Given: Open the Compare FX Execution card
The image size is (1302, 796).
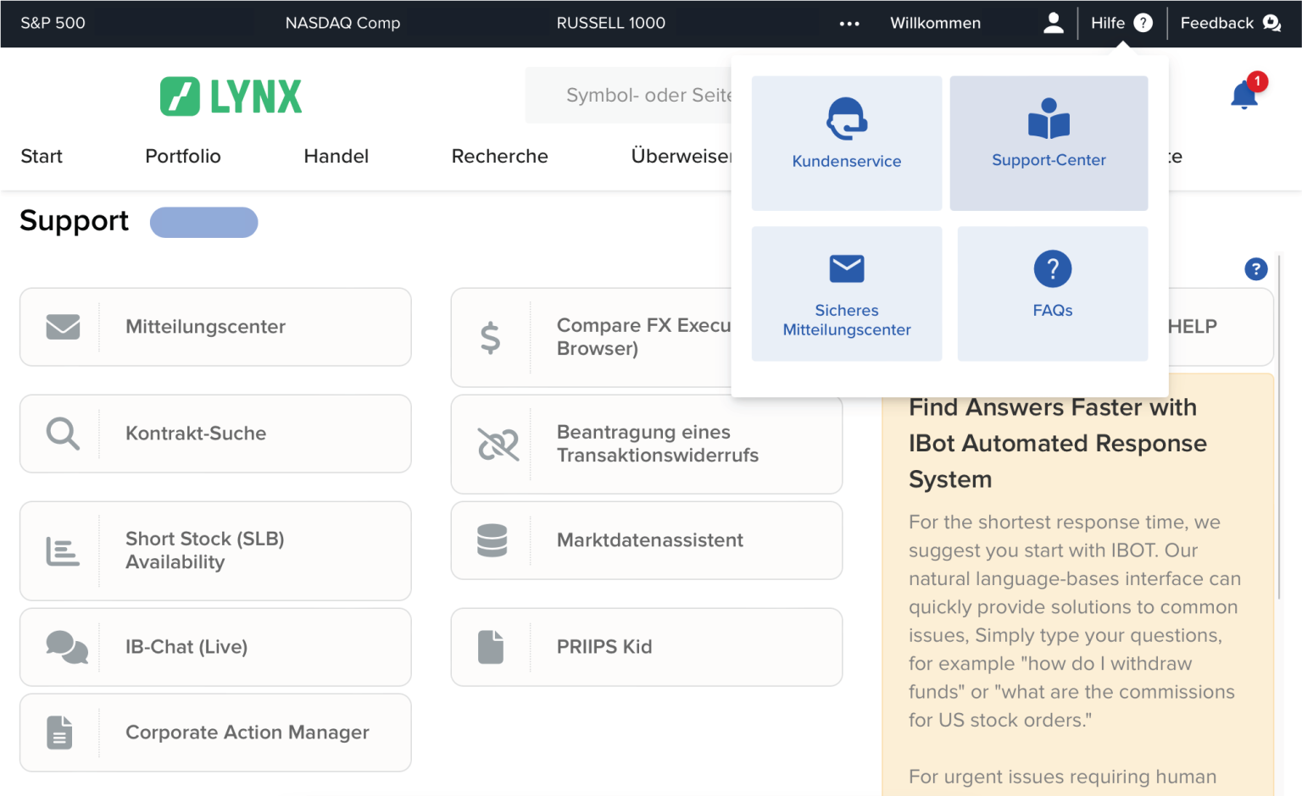Looking at the screenshot, I should 591,338.
